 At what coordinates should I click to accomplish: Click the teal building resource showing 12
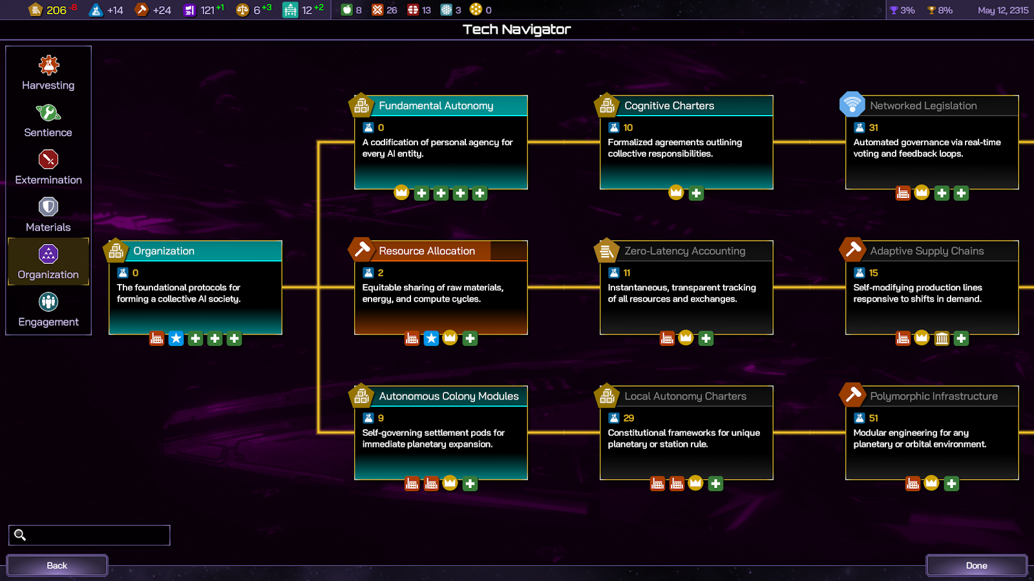coord(303,10)
